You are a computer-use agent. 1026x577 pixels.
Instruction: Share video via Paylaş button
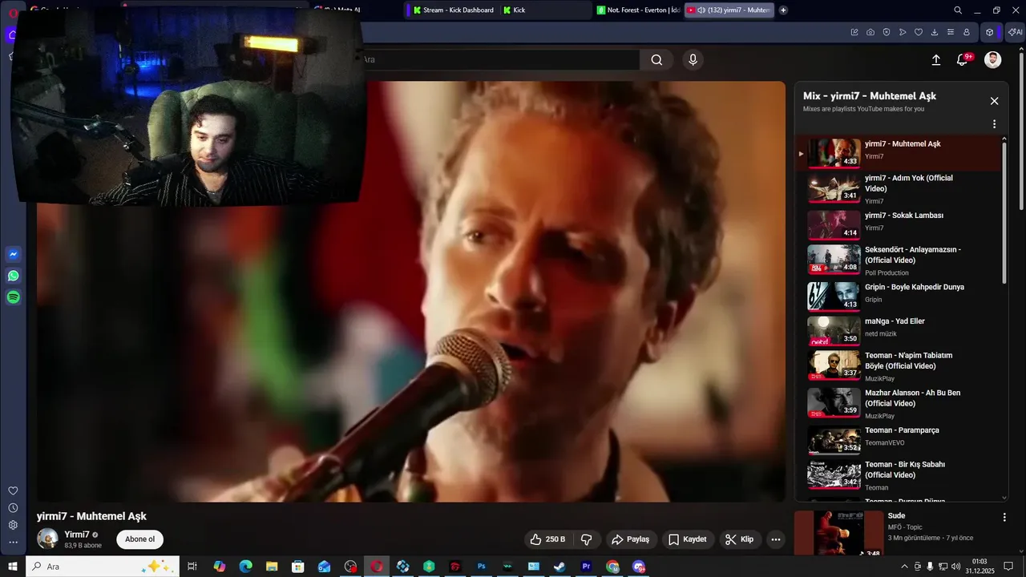pyautogui.click(x=631, y=539)
